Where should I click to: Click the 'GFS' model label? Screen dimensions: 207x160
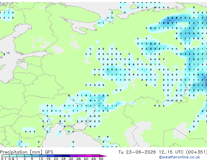(x=49, y=152)
